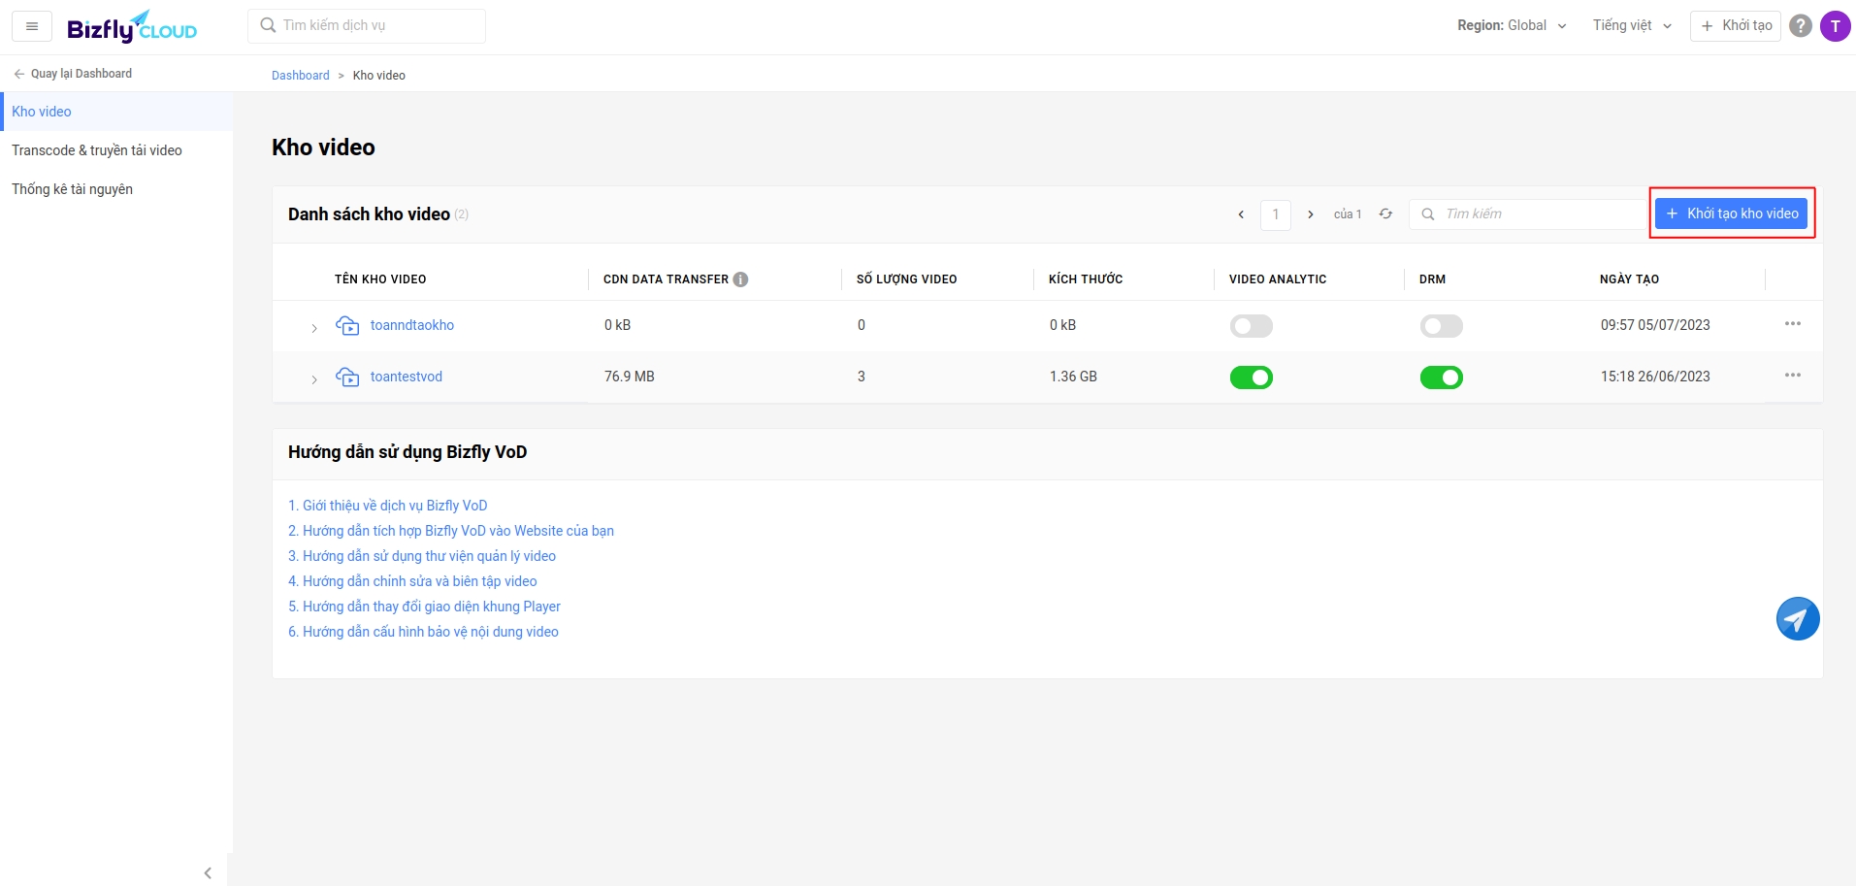
Task: Open the hamburger menu icon
Action: click(x=32, y=26)
